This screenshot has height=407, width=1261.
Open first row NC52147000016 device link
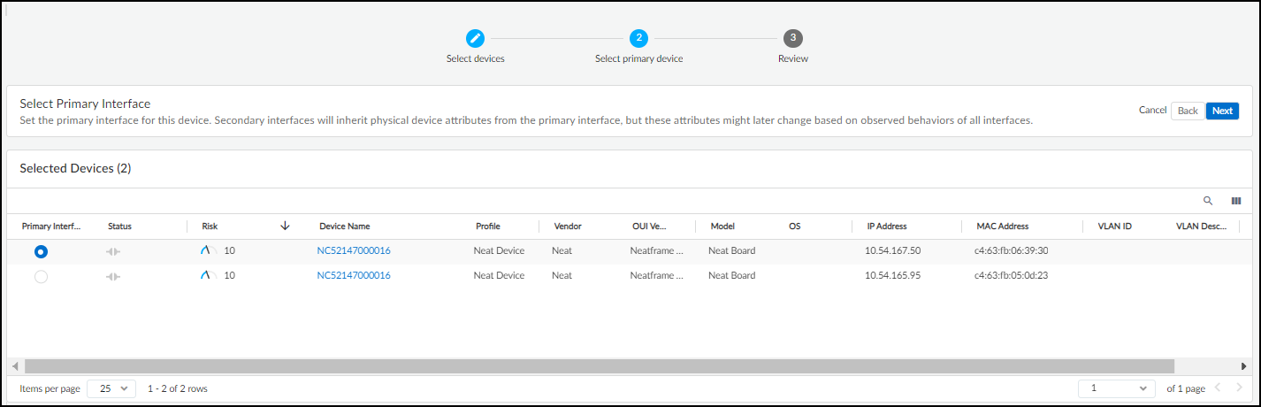354,251
